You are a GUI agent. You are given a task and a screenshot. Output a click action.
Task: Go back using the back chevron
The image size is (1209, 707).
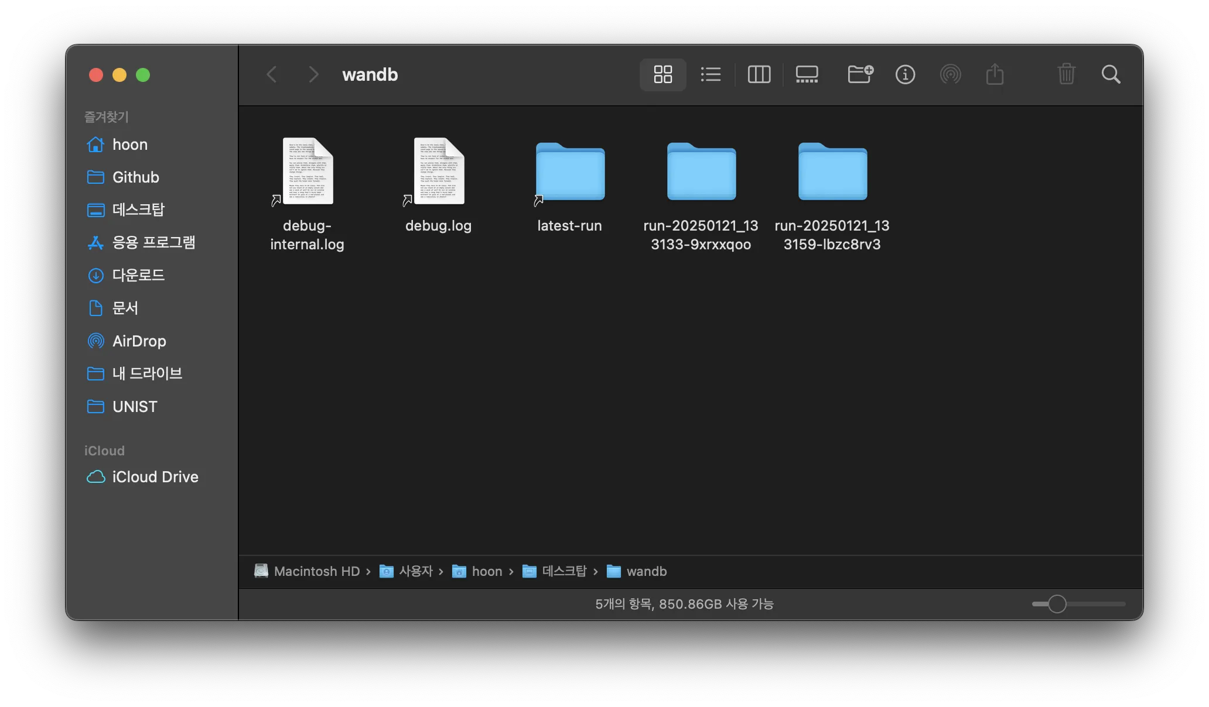coord(272,74)
